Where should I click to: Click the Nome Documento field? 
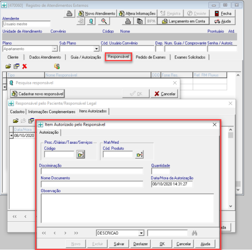click(92, 184)
